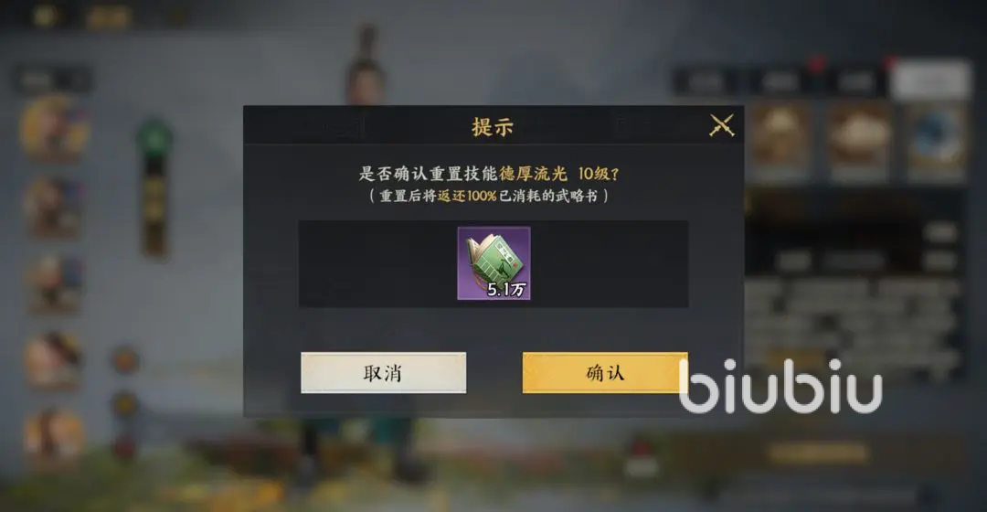987x512 pixels.
Task: Select the blurred item icon nearest the close button
Action: pos(780,143)
